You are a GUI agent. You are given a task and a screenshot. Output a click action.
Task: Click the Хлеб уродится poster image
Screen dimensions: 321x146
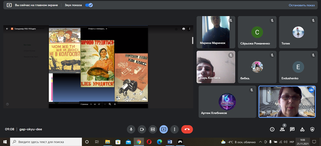(98, 63)
